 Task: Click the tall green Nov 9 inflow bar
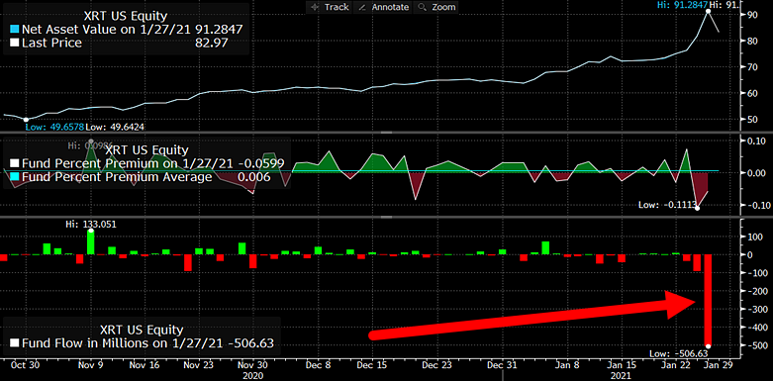coord(91,242)
